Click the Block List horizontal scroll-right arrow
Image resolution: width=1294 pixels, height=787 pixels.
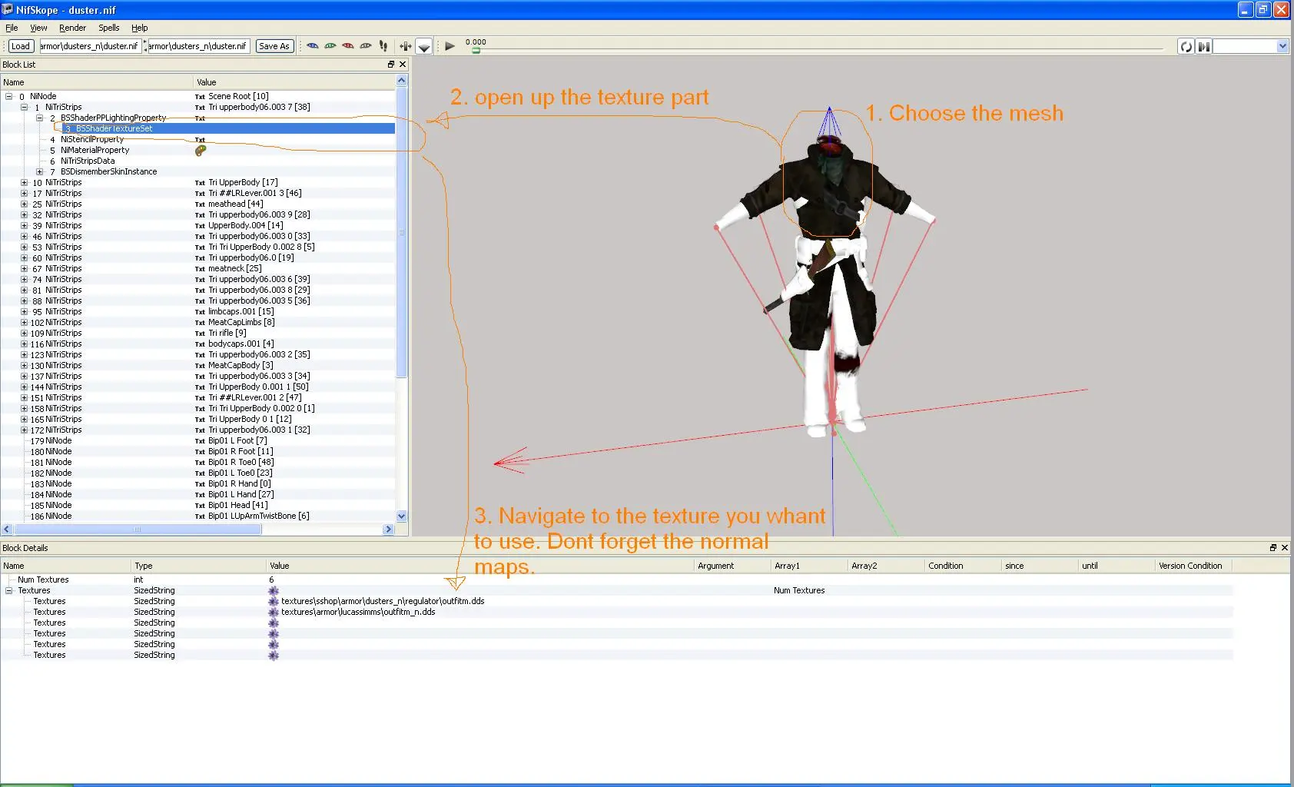tap(388, 530)
